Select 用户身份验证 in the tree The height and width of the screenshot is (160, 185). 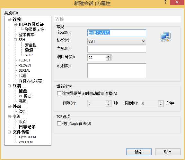click(31, 24)
